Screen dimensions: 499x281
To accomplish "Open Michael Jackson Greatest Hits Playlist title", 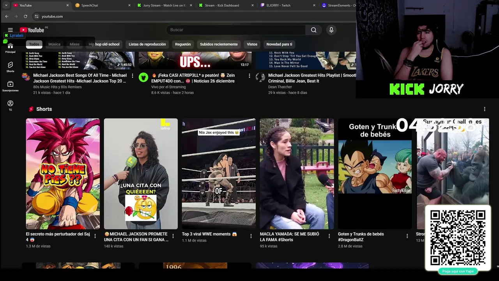I will (x=312, y=78).
